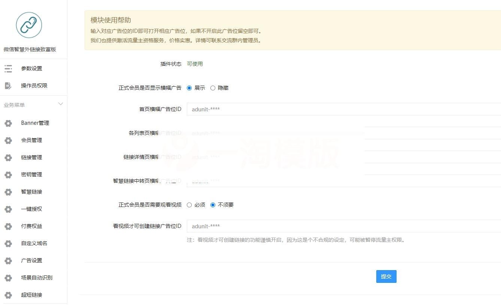The image size is (501, 306).
Task: Select 必须 for required video viewing
Action: (x=189, y=205)
